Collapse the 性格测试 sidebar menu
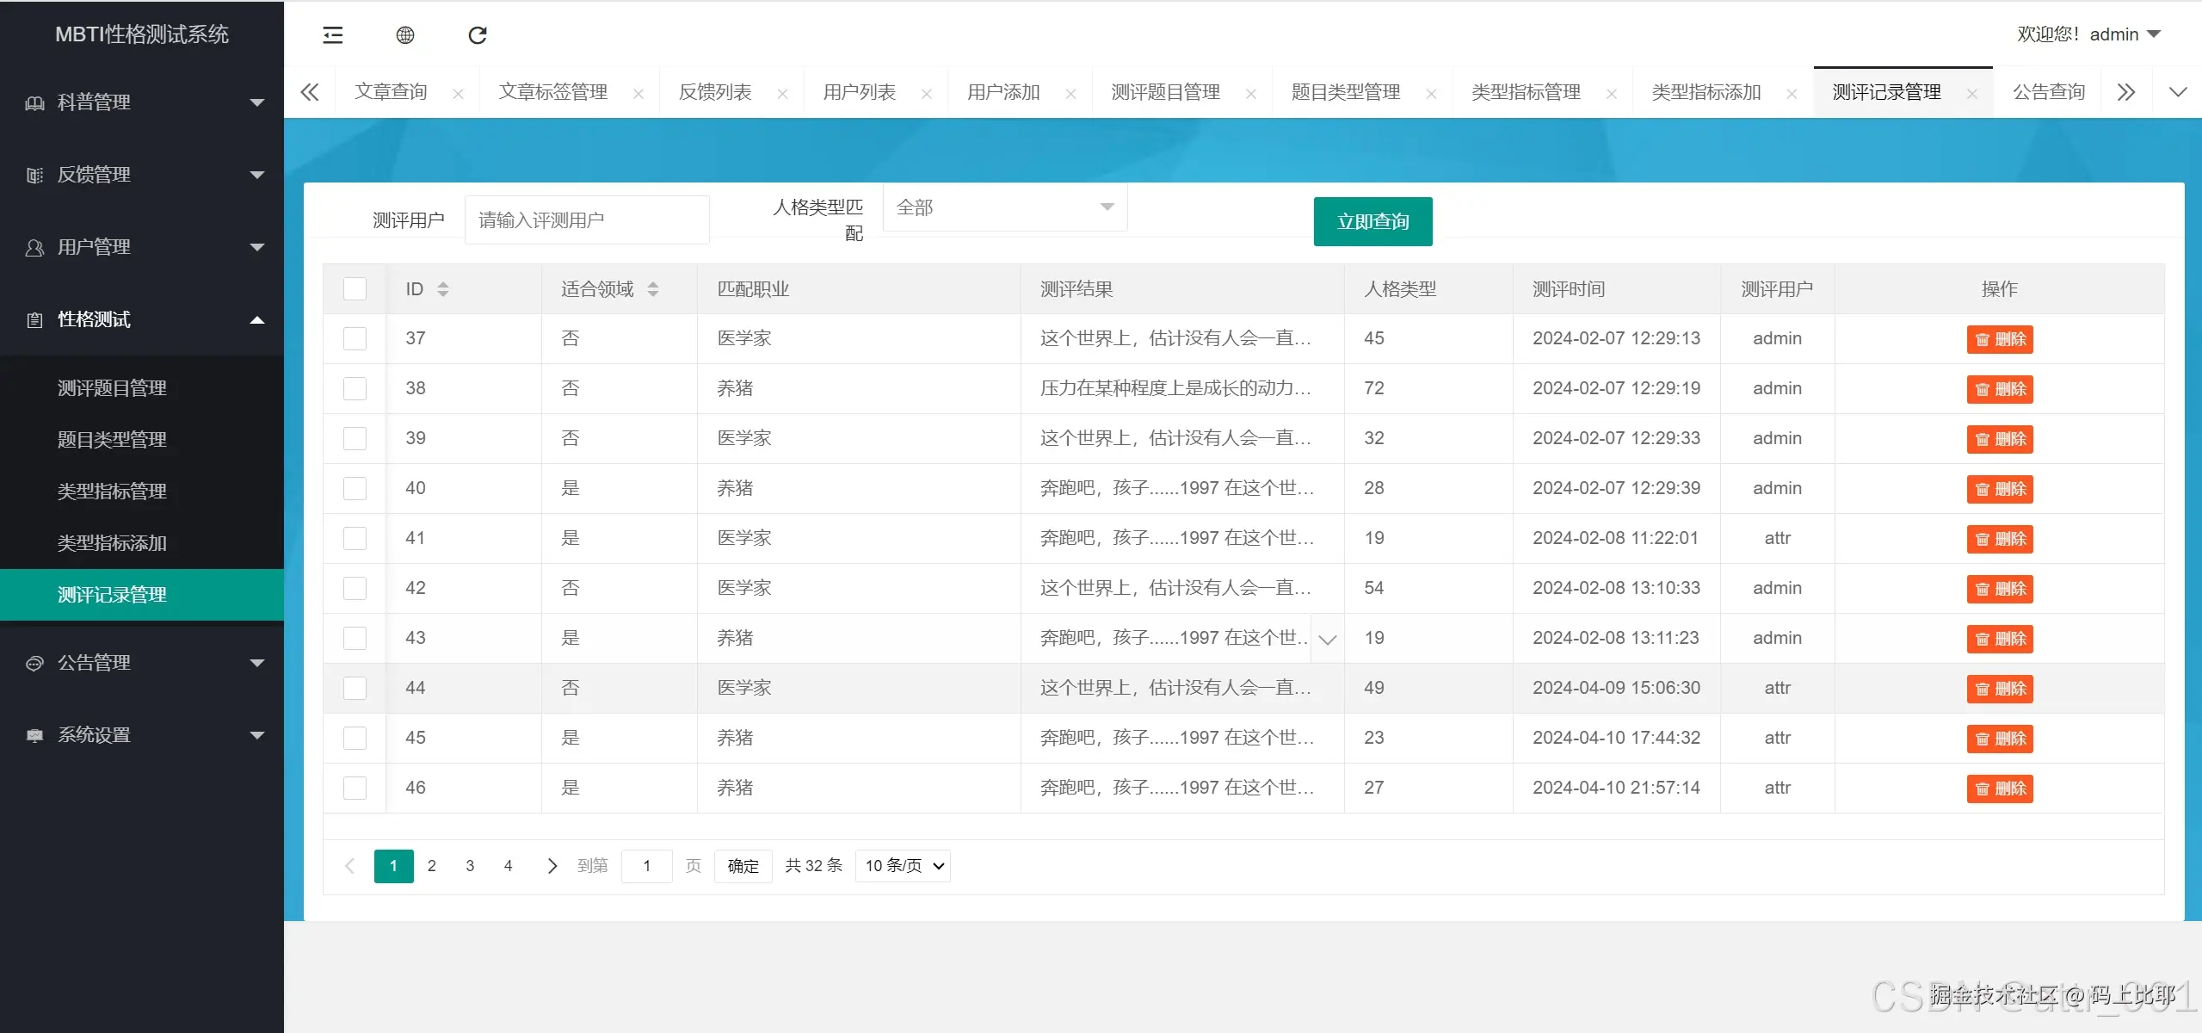This screenshot has height=1033, width=2202. pos(142,319)
